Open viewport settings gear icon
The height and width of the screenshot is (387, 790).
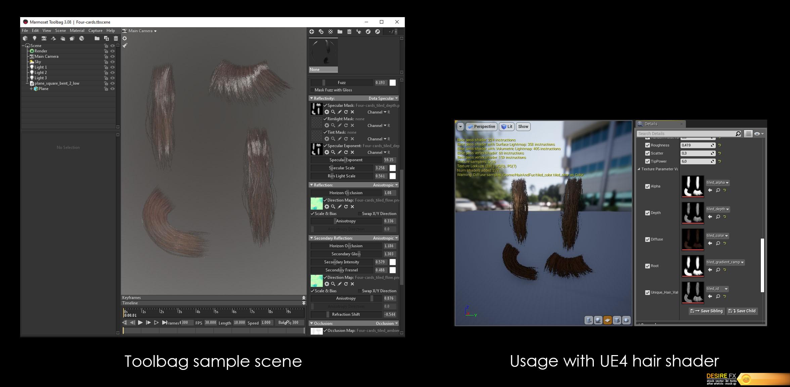[125, 38]
